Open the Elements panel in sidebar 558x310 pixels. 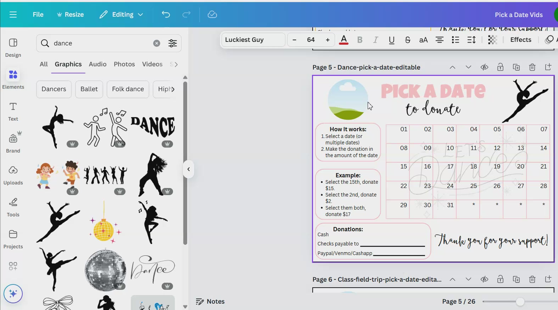[x=13, y=79]
